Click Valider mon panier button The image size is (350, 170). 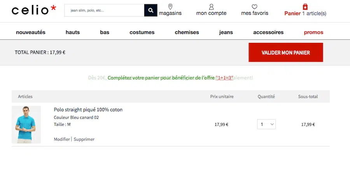(285, 53)
